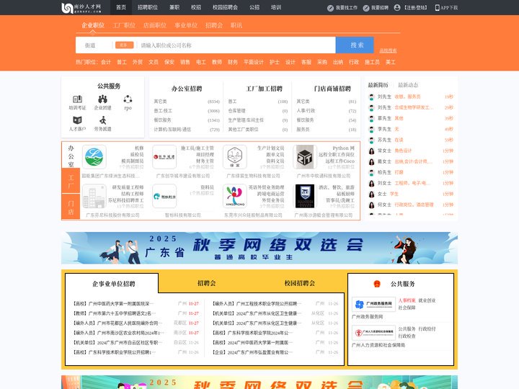
Task: Open 广州南沙酒店管理 company logo
Action: click(305, 196)
